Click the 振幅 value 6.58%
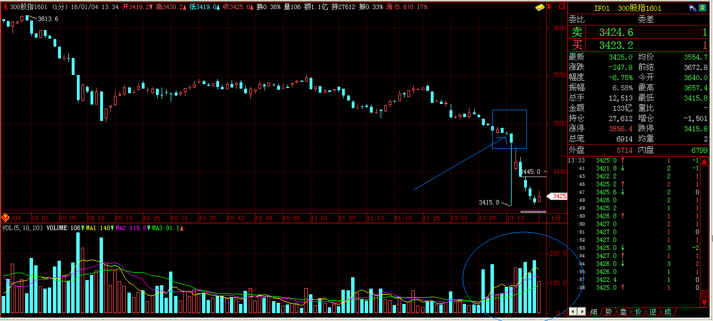Screen dimensions: 713x321 click(621, 87)
